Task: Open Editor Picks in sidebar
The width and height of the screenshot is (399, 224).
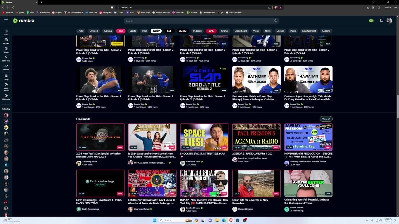Action: pos(6,58)
